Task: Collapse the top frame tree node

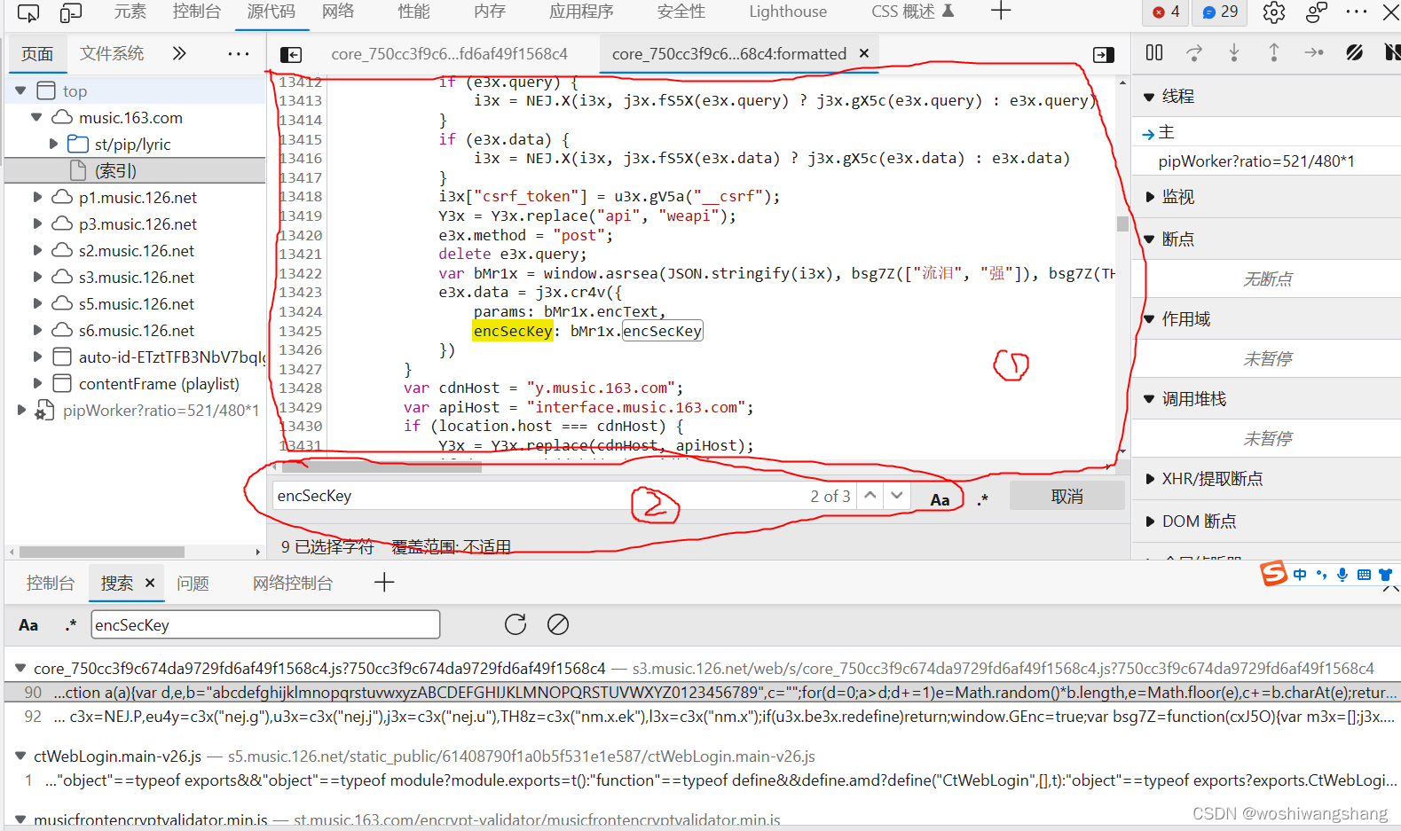Action: (x=20, y=91)
